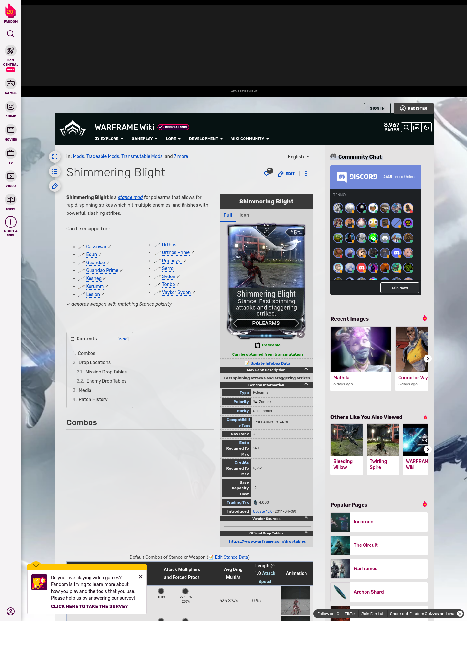Open the Wiki Community dropdown menu

(x=250, y=139)
